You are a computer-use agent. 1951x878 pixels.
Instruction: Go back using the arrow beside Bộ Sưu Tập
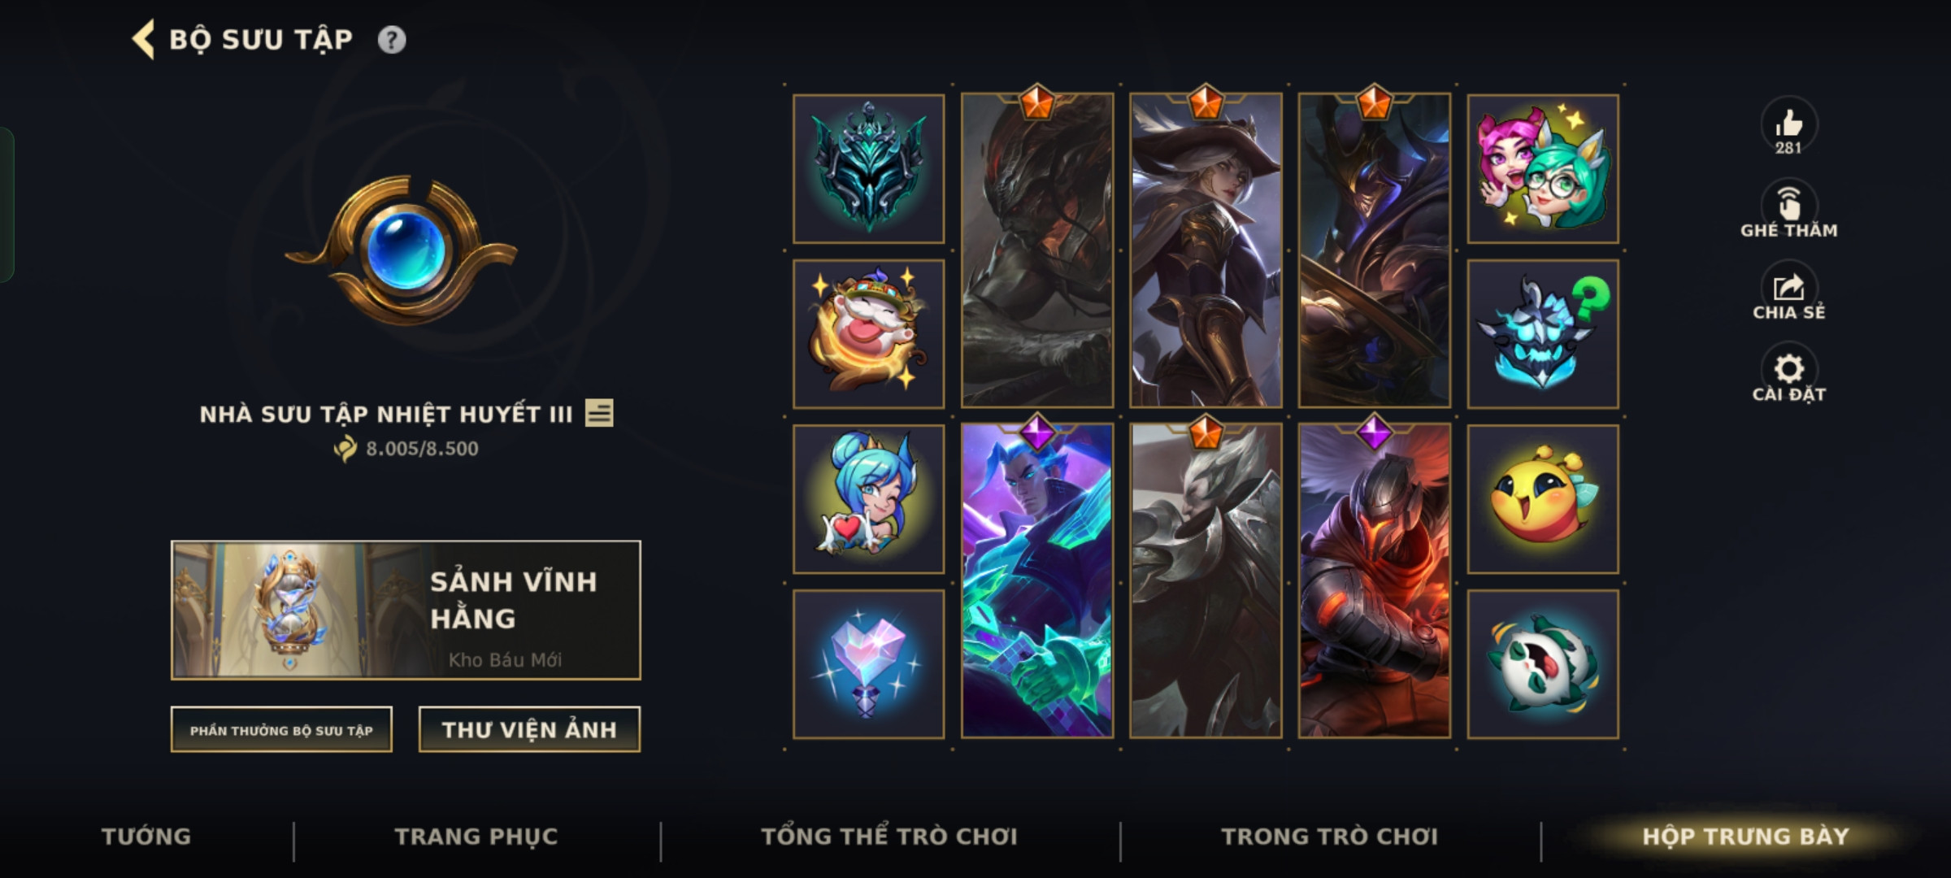tap(144, 40)
